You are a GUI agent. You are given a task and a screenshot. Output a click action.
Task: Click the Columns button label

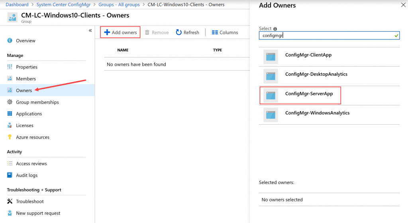point(229,33)
